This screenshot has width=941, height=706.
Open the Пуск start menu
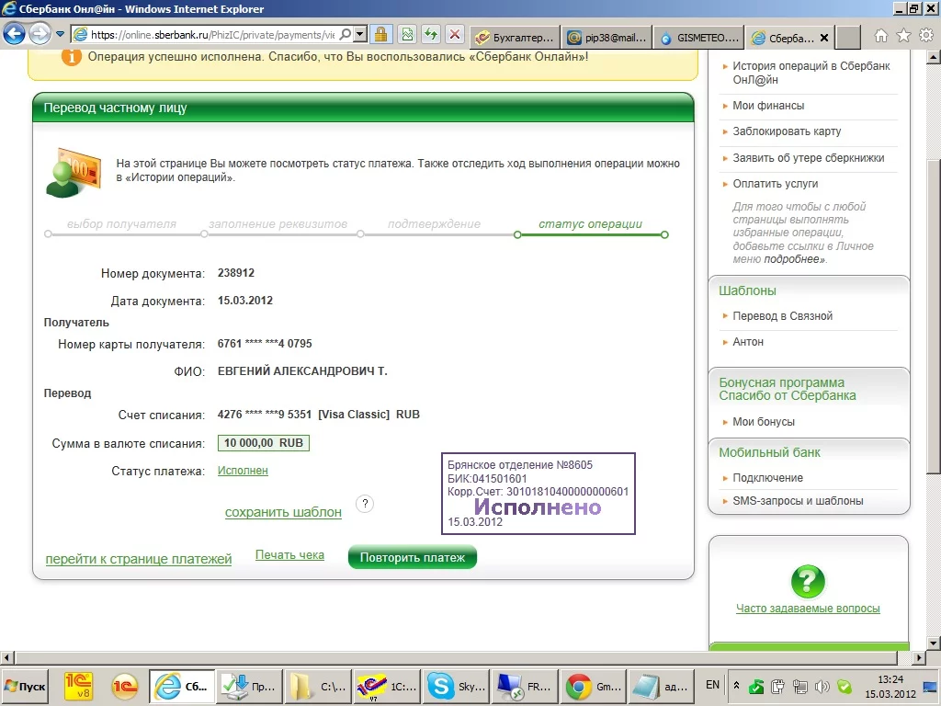[x=25, y=686]
